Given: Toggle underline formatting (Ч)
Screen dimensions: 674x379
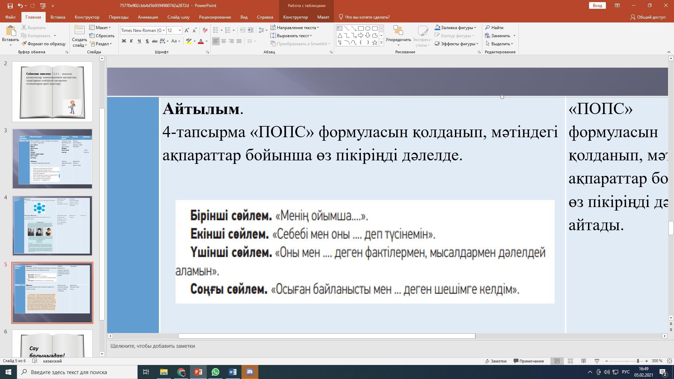Looking at the screenshot, I should coord(139,41).
